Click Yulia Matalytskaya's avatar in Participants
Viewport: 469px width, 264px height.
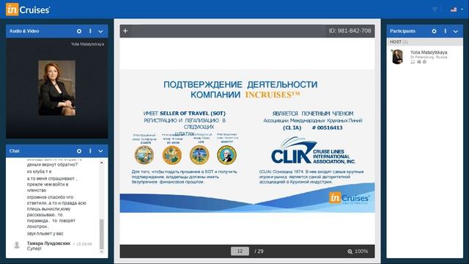pyautogui.click(x=397, y=57)
